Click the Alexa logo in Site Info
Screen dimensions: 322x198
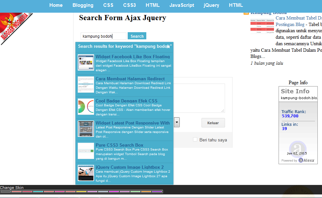click(306, 160)
